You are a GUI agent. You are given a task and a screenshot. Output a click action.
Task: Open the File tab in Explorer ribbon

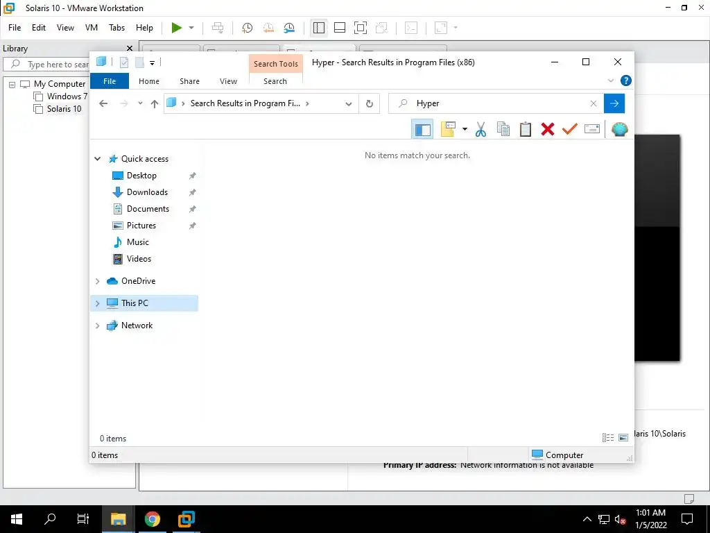coord(110,81)
